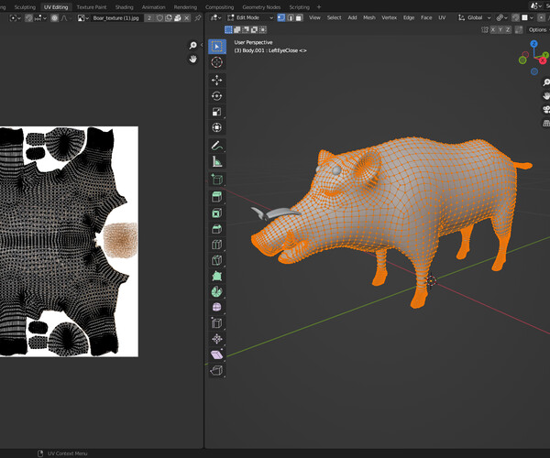Viewport: 550px width, 458px height.
Task: Select the Add Cube tool
Action: 216,179
